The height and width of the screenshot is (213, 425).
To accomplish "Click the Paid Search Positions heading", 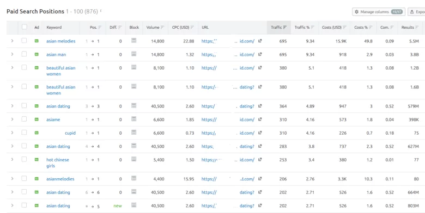I will tap(35, 11).
